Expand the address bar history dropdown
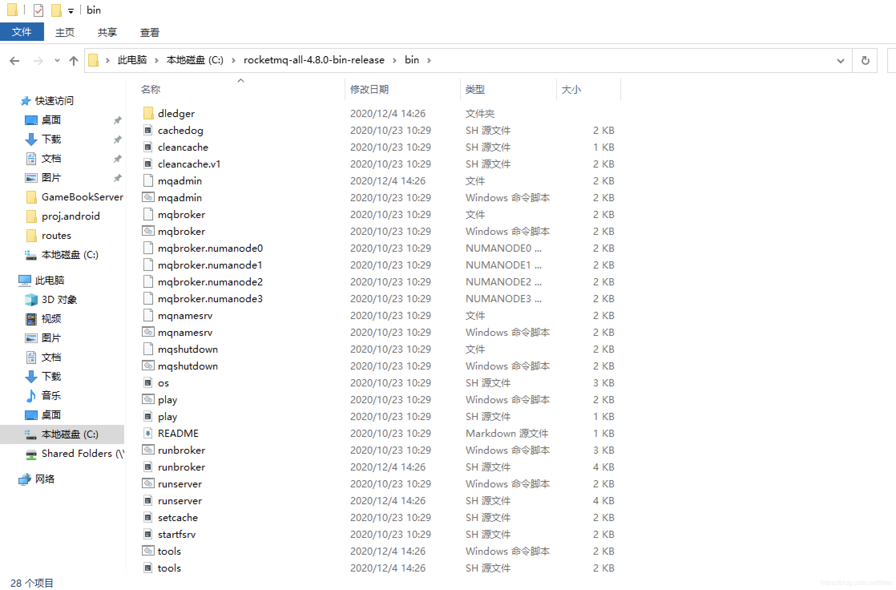Screen dimensions: 896x590 [x=840, y=61]
